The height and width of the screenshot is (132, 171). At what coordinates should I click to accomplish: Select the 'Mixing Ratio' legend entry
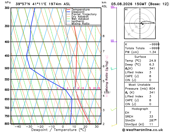(80, 24)
